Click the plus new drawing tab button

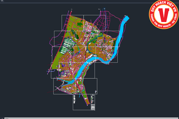pos(1,1)
